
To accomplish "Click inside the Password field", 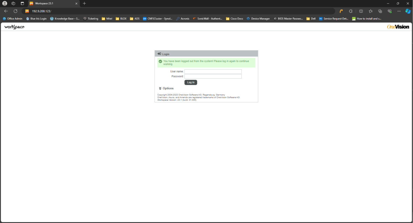I will [x=213, y=76].
